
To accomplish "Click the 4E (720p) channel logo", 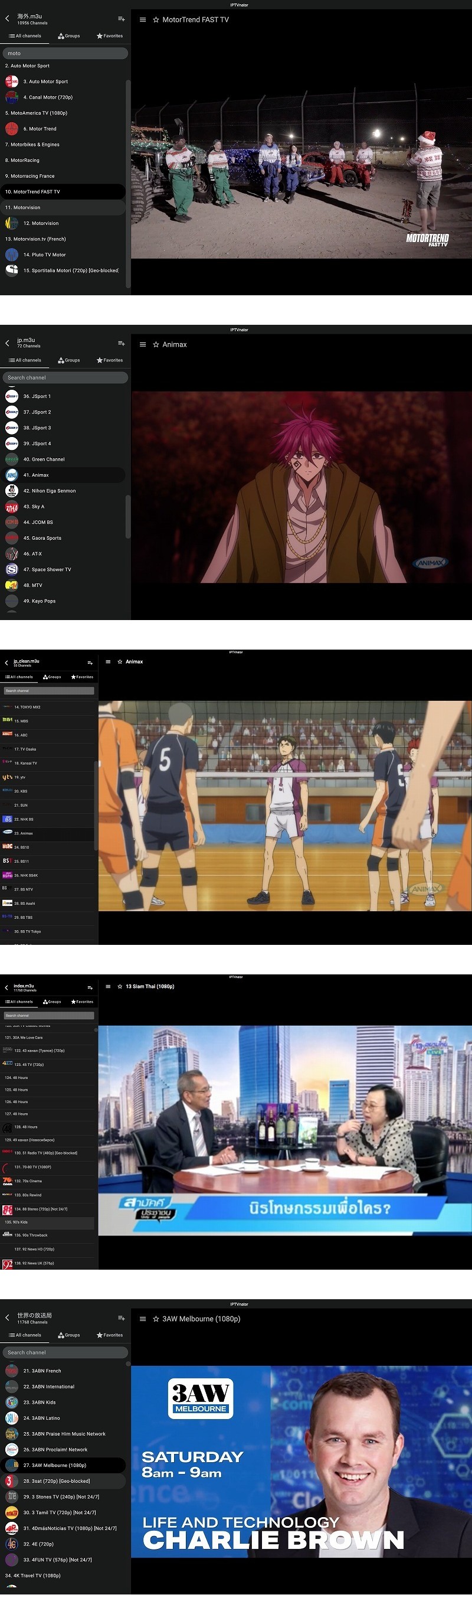I will point(11,1544).
